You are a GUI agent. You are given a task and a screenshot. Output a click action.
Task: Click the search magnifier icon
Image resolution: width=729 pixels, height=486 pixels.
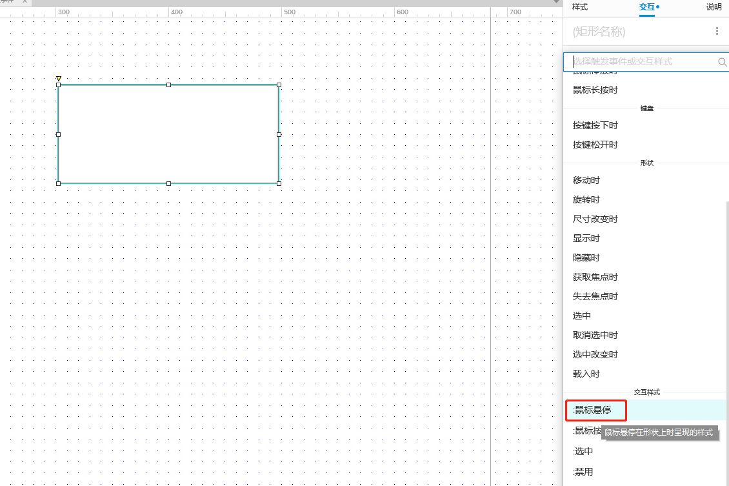tap(722, 62)
